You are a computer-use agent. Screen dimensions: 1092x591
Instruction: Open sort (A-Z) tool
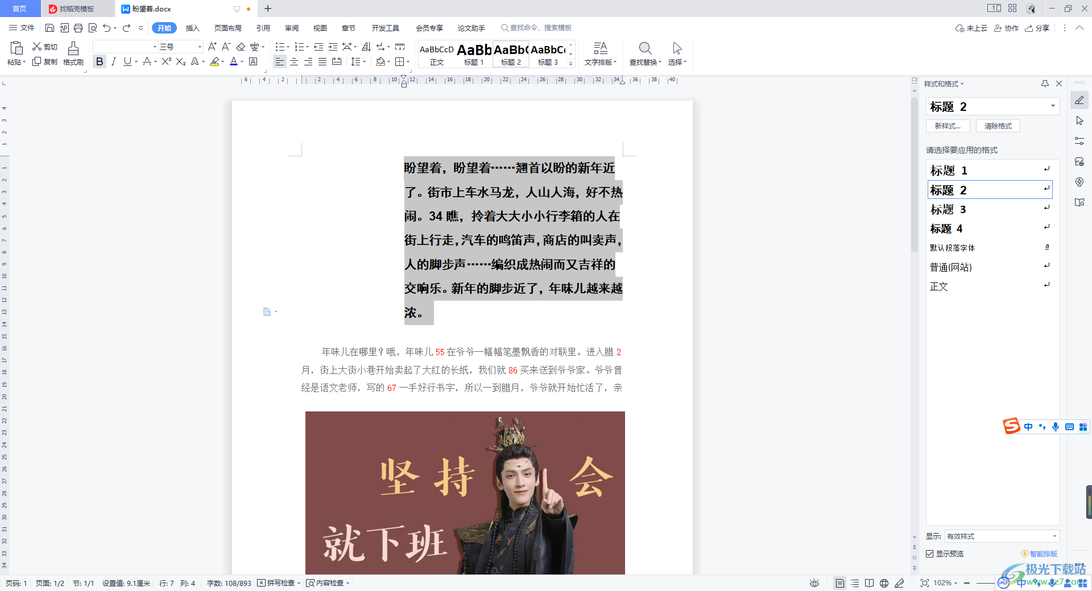coord(367,47)
